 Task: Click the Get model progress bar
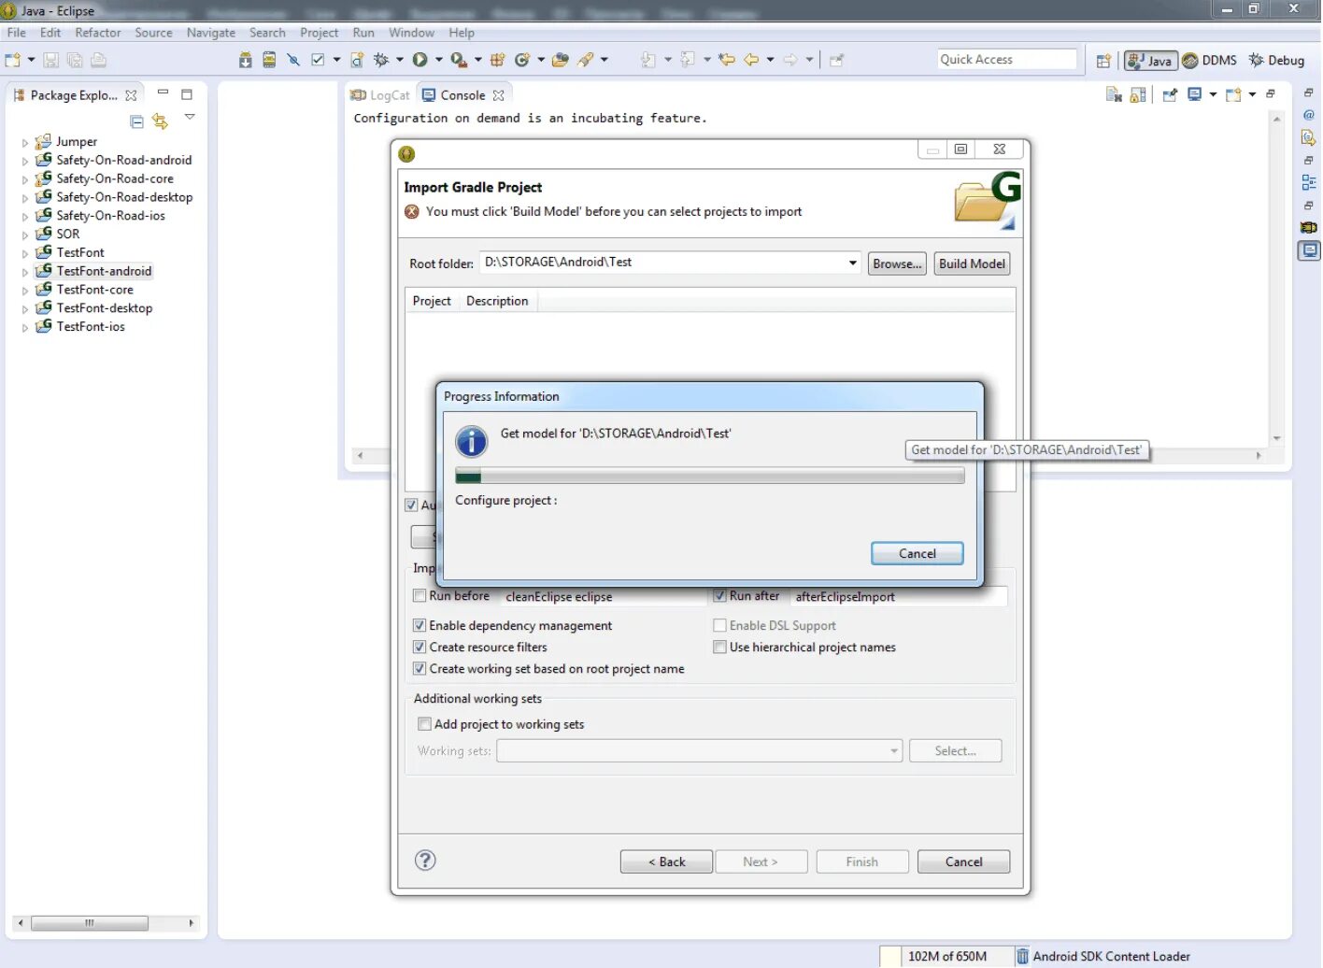(709, 477)
